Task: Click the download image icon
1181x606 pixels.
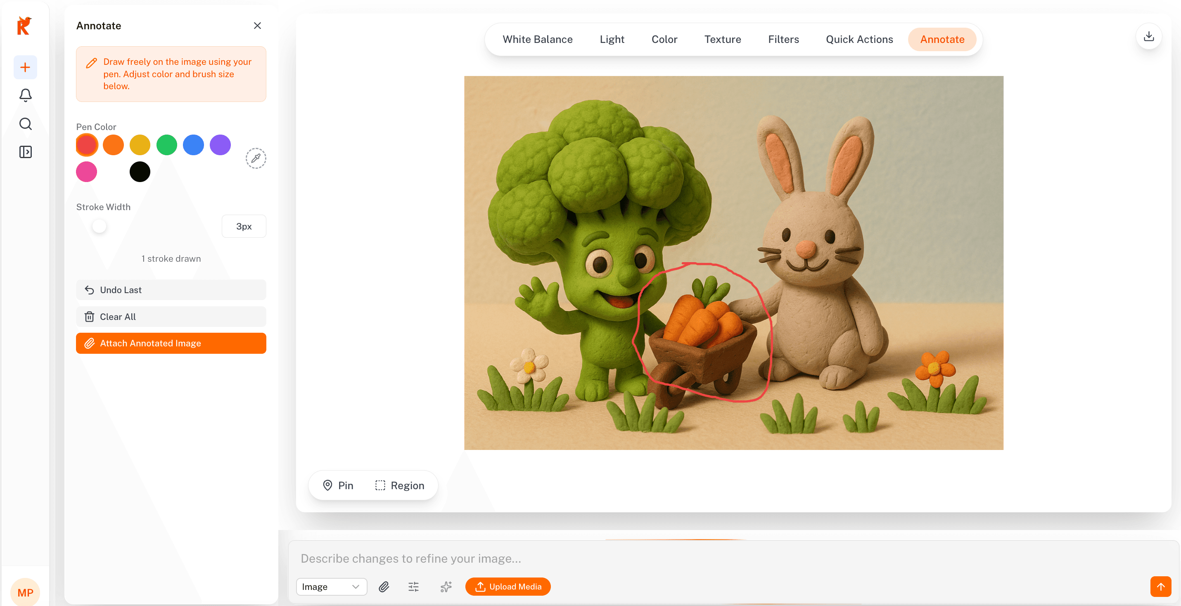Action: tap(1148, 36)
